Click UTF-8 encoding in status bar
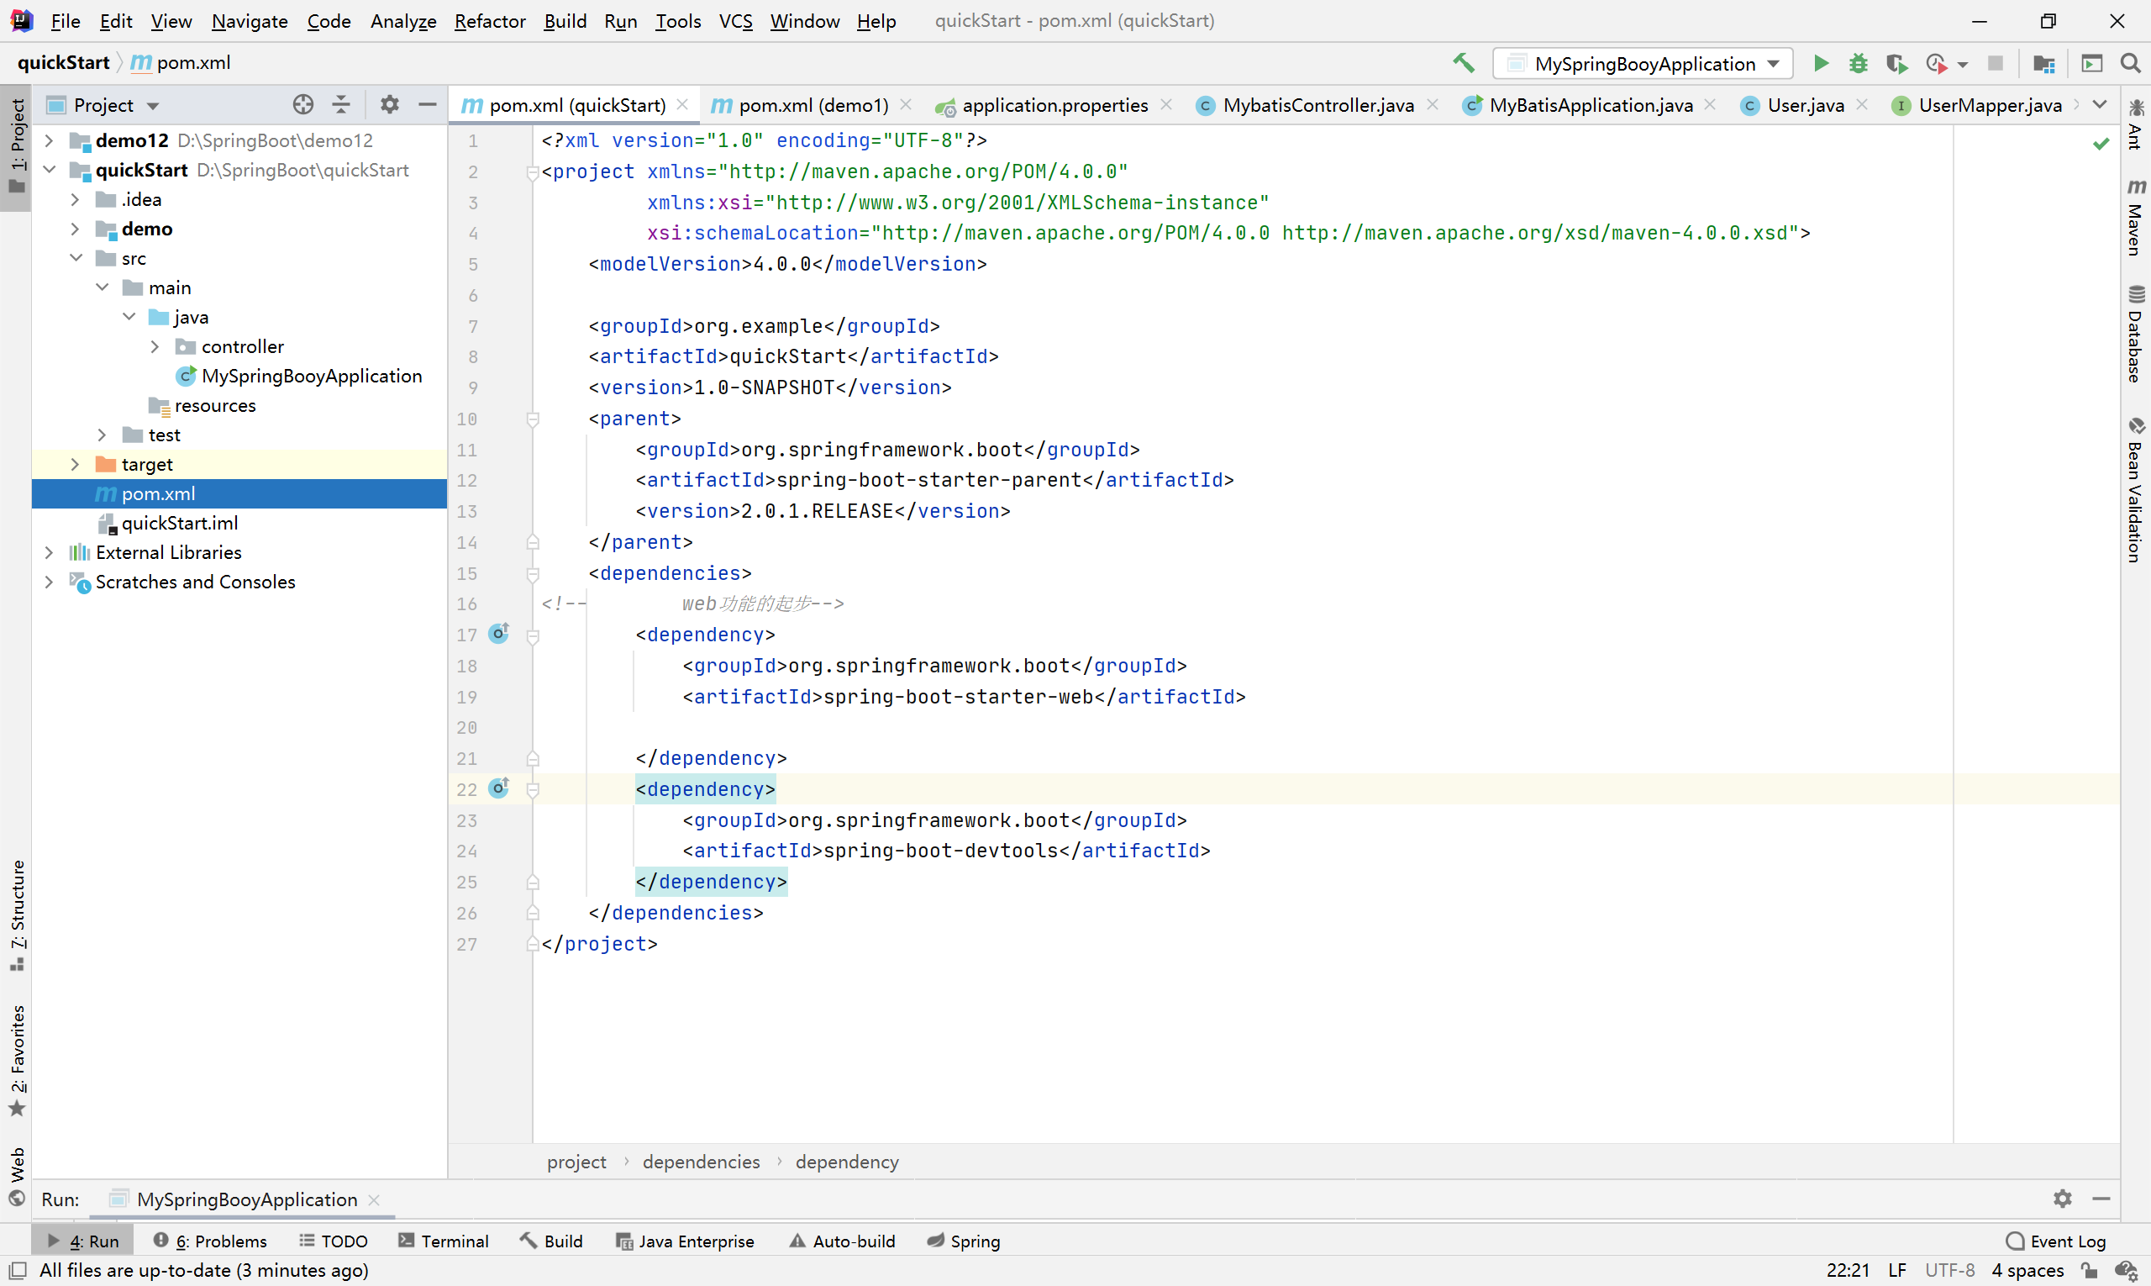2151x1286 pixels. pos(1949,1270)
